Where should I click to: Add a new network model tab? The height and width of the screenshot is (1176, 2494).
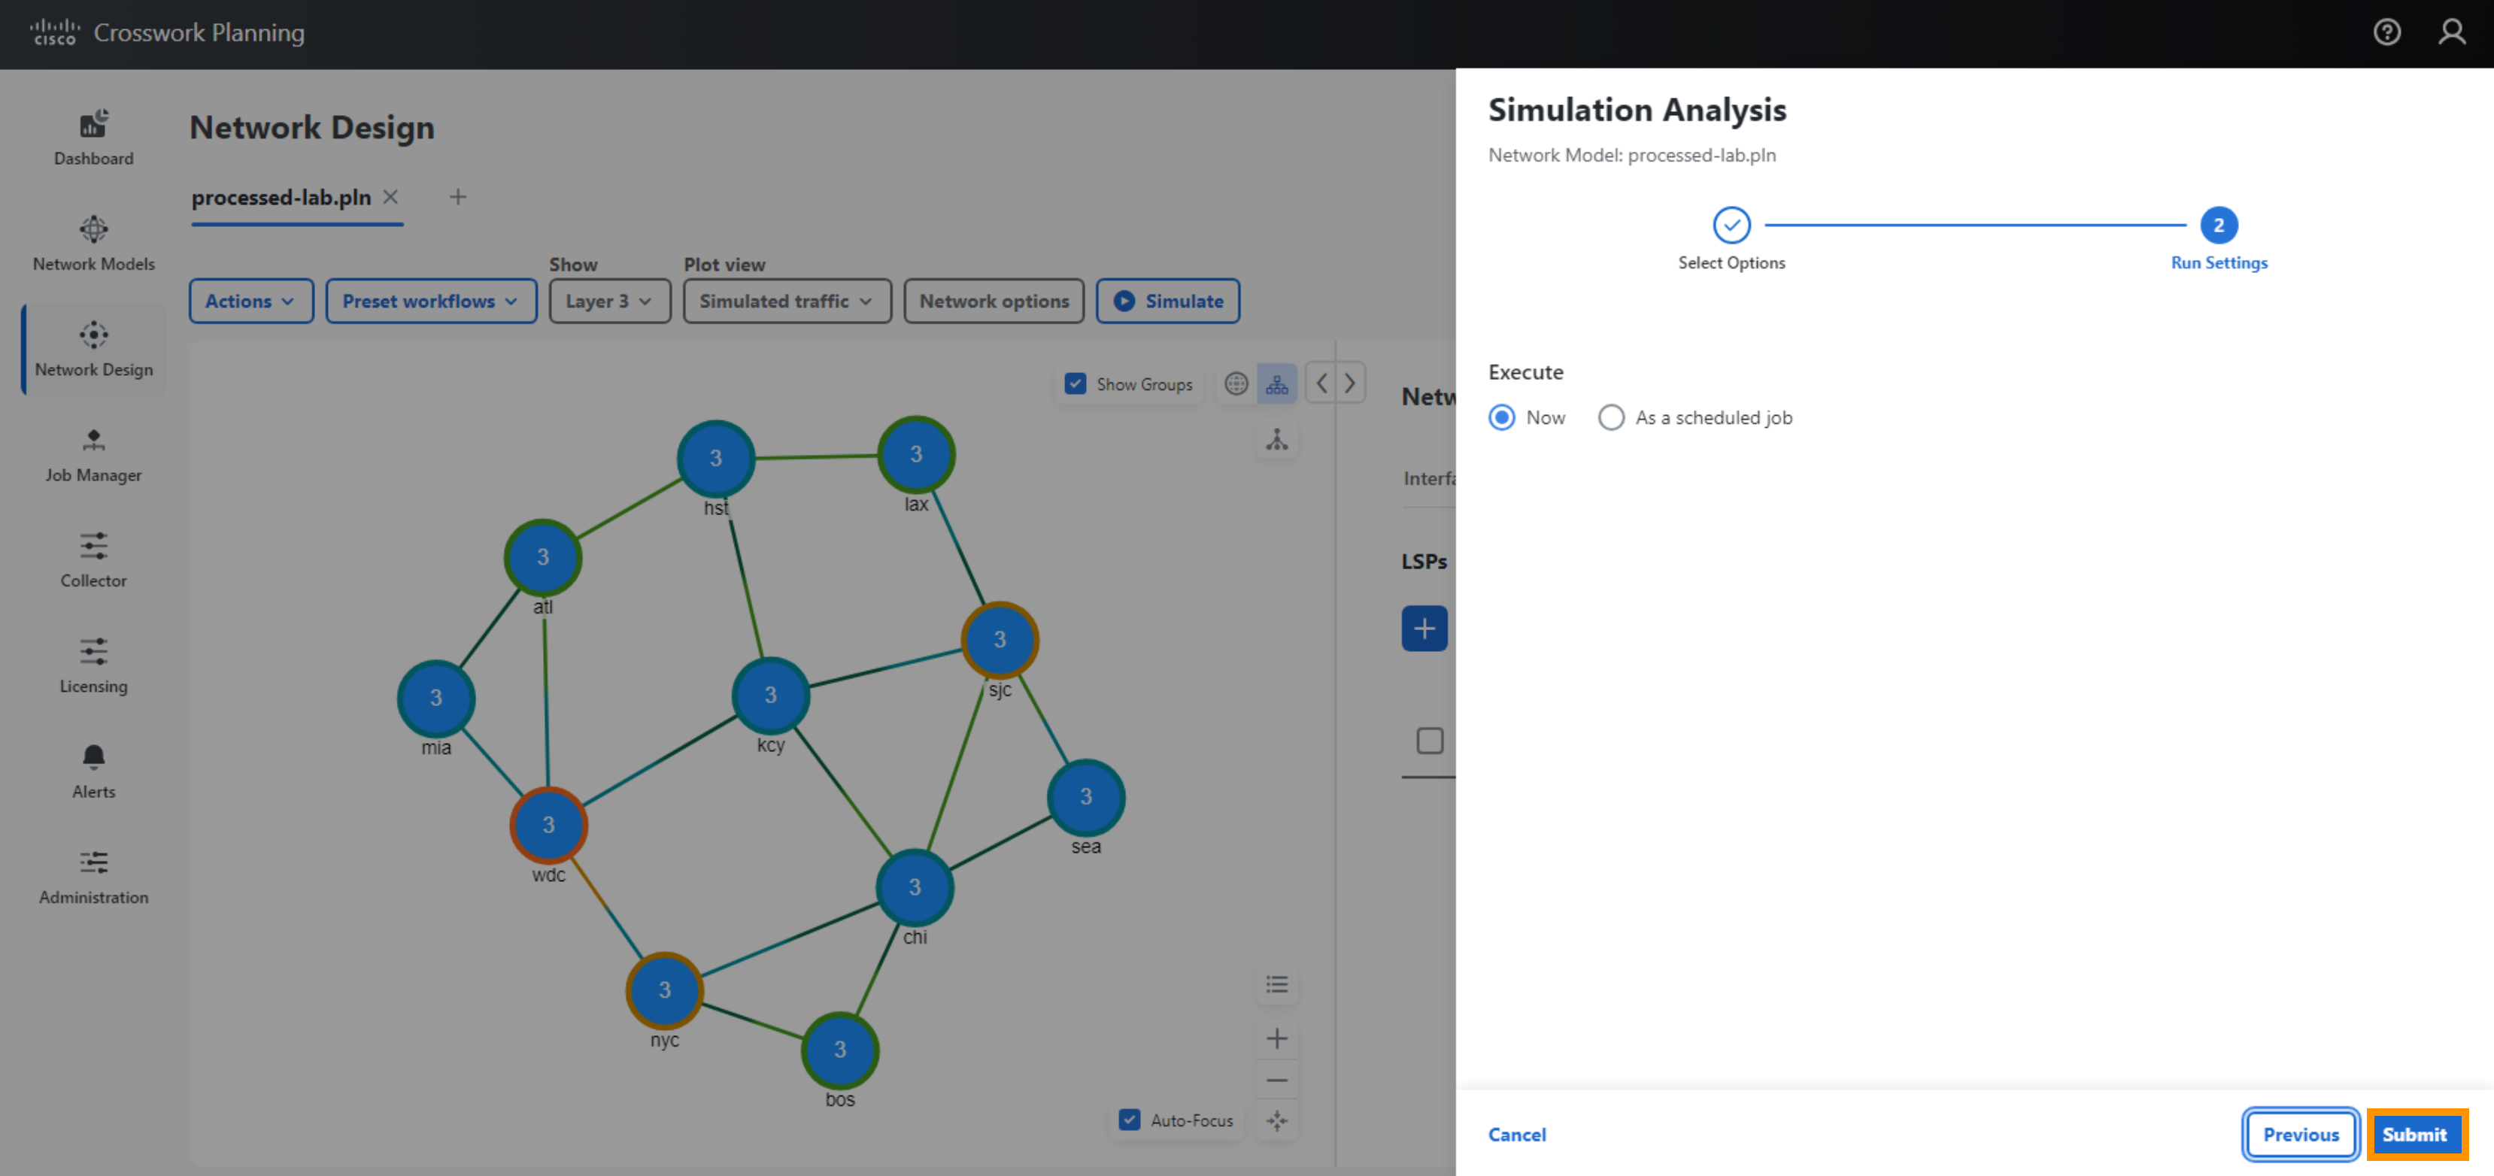(x=458, y=198)
